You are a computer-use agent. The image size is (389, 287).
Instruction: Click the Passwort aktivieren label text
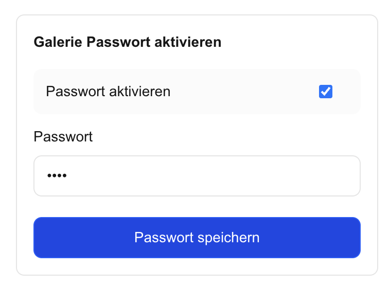pyautogui.click(x=108, y=91)
